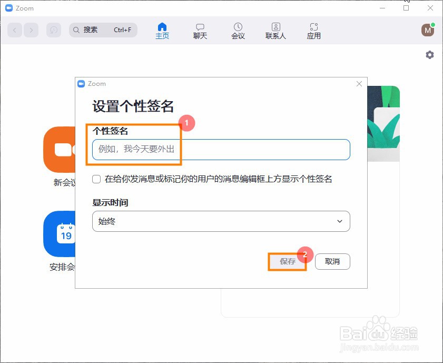This screenshot has width=443, height=363.
Task: Click the 保存 save button
Action: (287, 262)
